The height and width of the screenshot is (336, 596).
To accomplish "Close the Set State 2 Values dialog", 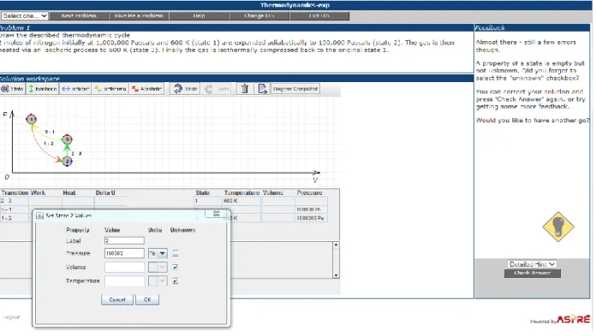I will [217, 214].
